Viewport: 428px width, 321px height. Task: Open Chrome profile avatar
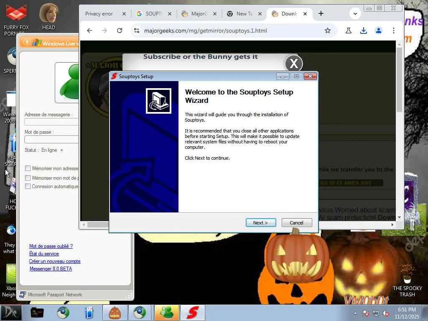378,31
